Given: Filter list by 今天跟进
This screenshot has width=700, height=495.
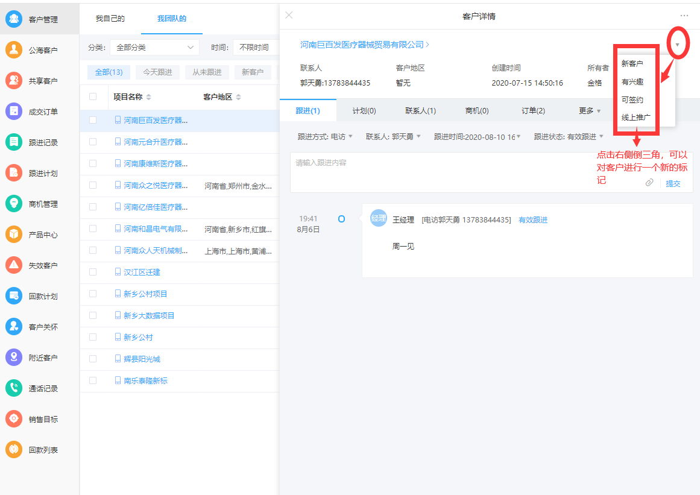Looking at the screenshot, I should tap(157, 72).
